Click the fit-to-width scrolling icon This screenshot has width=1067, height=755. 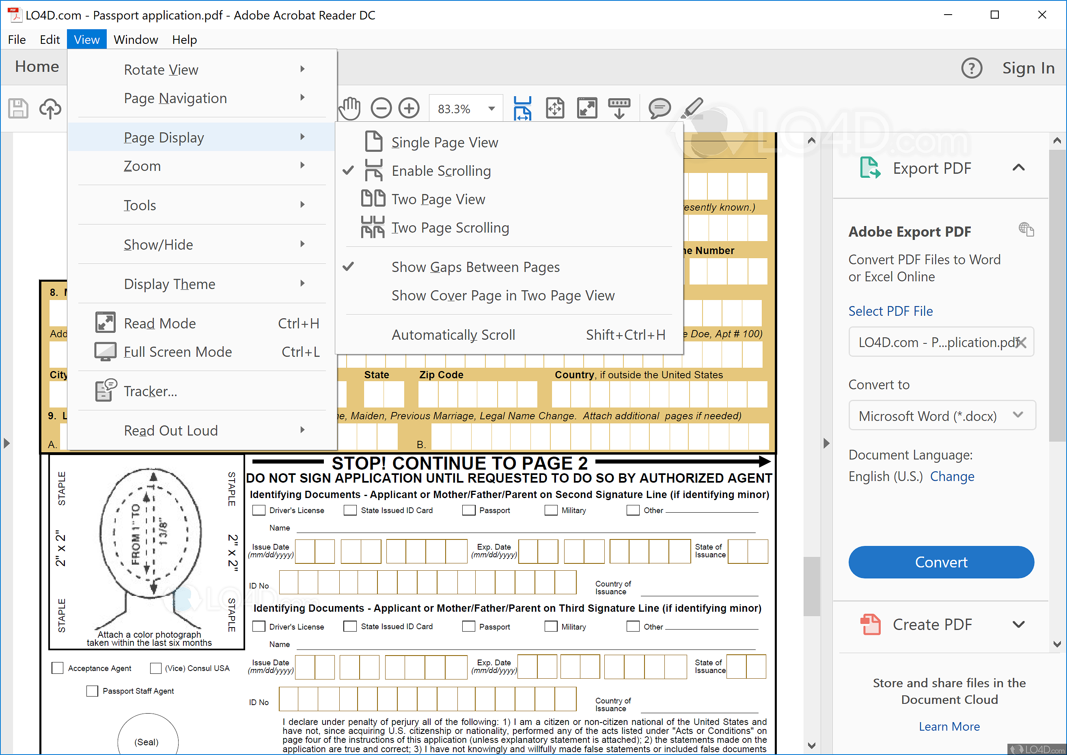[522, 108]
